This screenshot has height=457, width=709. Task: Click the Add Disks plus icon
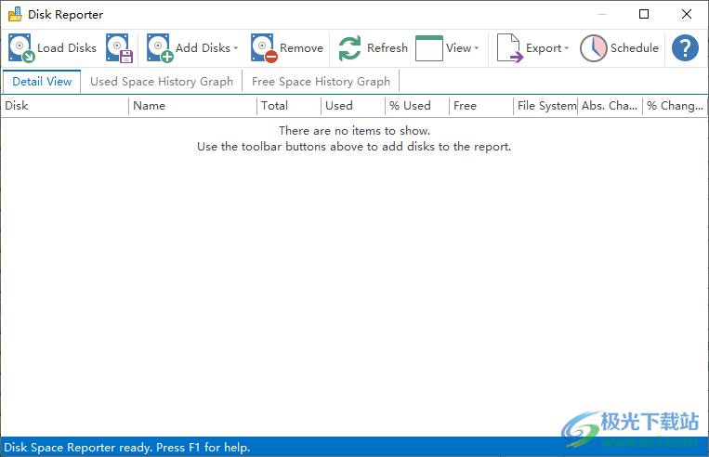point(160,48)
